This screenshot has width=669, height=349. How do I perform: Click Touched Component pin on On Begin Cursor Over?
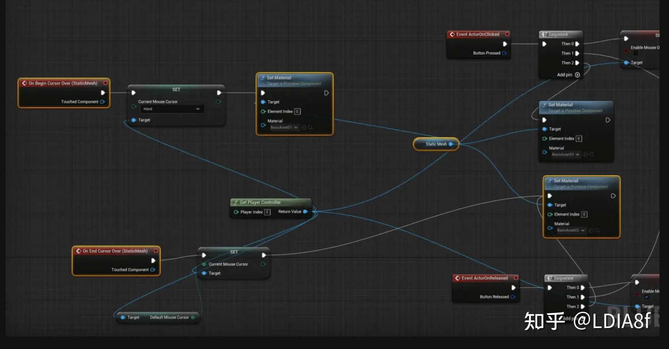(102, 102)
